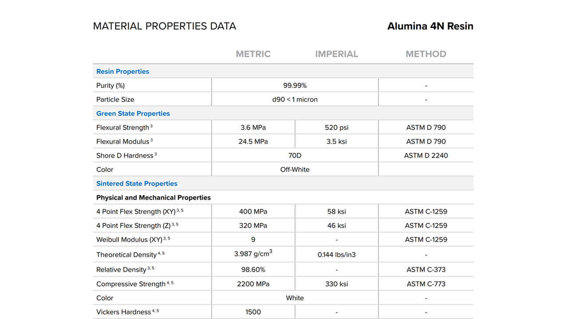Viewport: 568px width, 319px height.
Task: Select the 520 psi imperial value
Action: (336, 128)
